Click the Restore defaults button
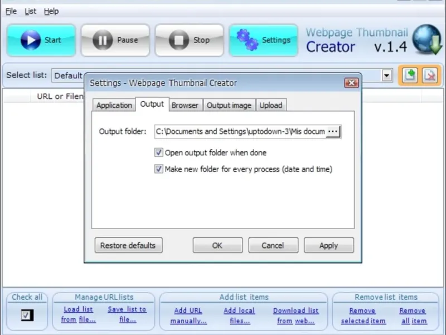Image resolution: width=446 pixels, height=335 pixels. (129, 245)
